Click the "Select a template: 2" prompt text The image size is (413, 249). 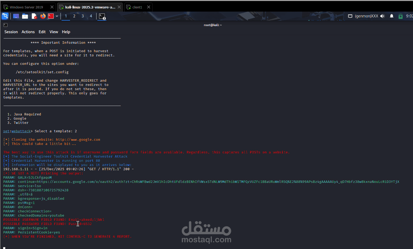[56, 131]
